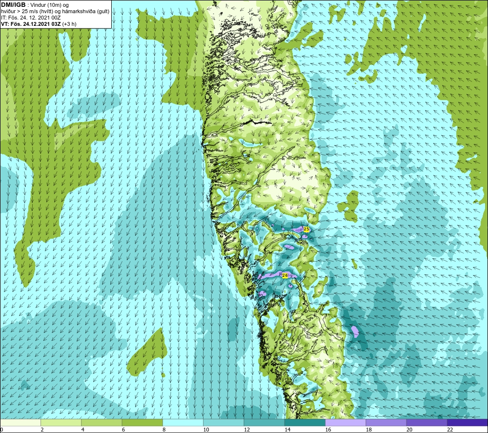488x433 pixels.
Task: Pick the dark teal 14–16 m/s scale swatch
Action: click(x=305, y=422)
